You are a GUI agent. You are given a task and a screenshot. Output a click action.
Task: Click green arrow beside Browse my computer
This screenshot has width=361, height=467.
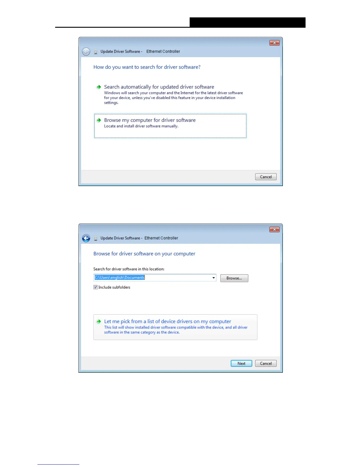[99, 120]
